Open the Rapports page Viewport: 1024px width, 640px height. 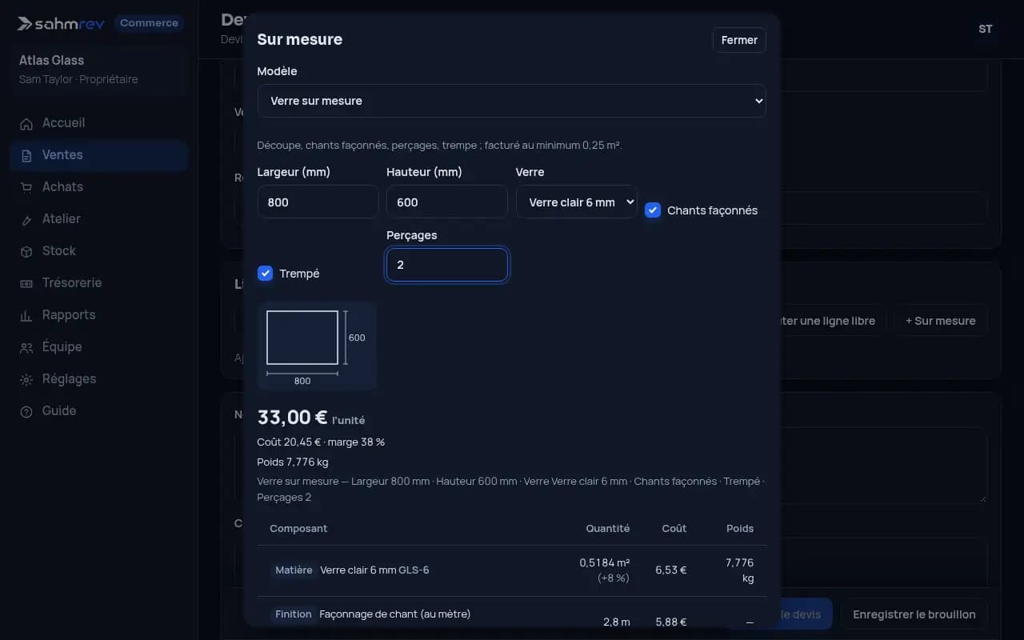pyautogui.click(x=99, y=315)
